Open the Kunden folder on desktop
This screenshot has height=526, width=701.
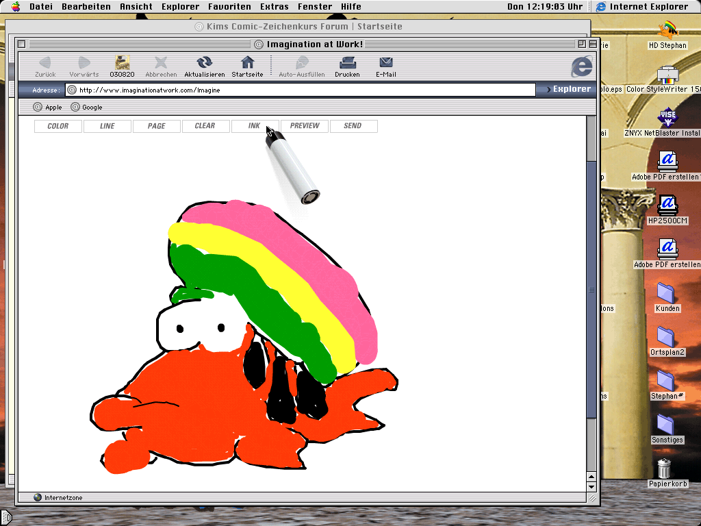click(666, 292)
